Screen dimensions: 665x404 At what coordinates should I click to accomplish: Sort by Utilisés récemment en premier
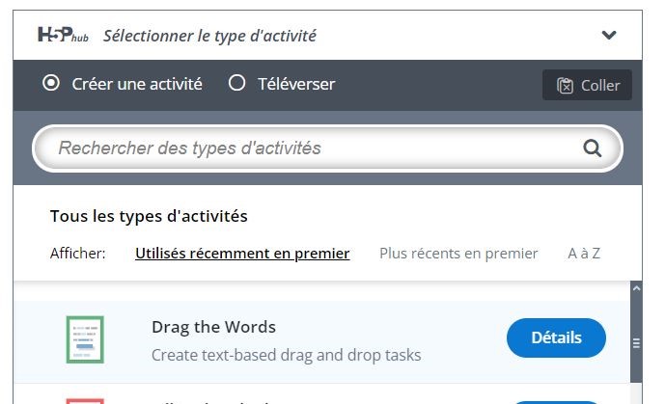pyautogui.click(x=242, y=254)
